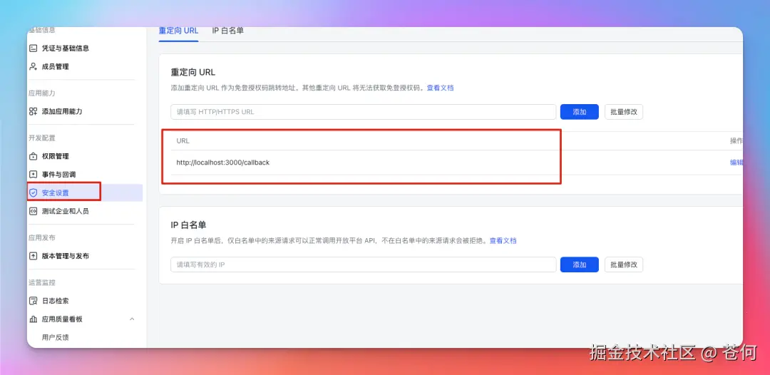Click the 安全设置 shield icon

point(34,193)
